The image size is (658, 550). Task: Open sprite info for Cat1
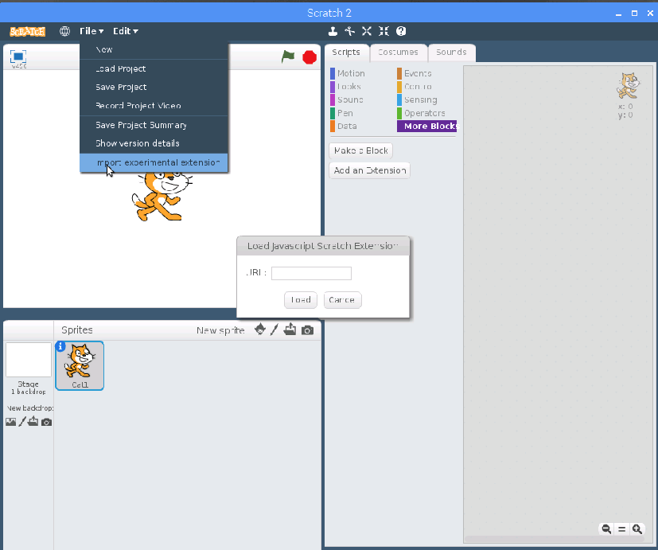tap(60, 346)
